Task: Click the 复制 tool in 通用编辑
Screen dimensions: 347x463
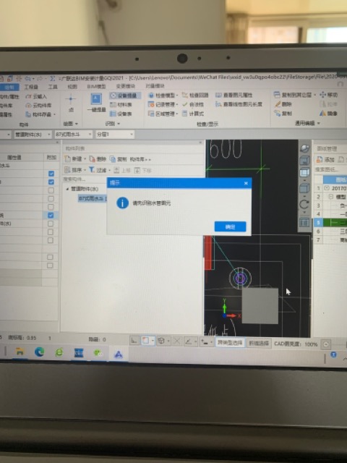Action: coord(283,113)
